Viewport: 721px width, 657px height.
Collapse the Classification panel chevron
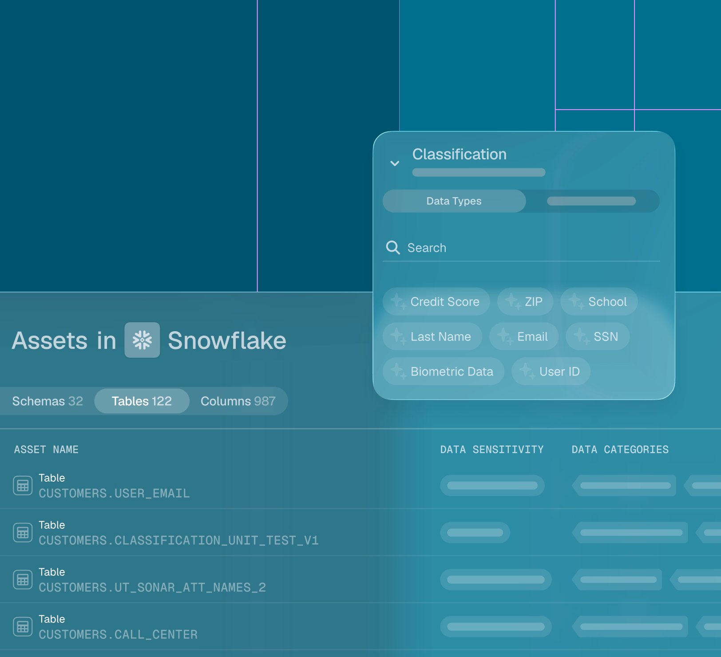tap(395, 163)
